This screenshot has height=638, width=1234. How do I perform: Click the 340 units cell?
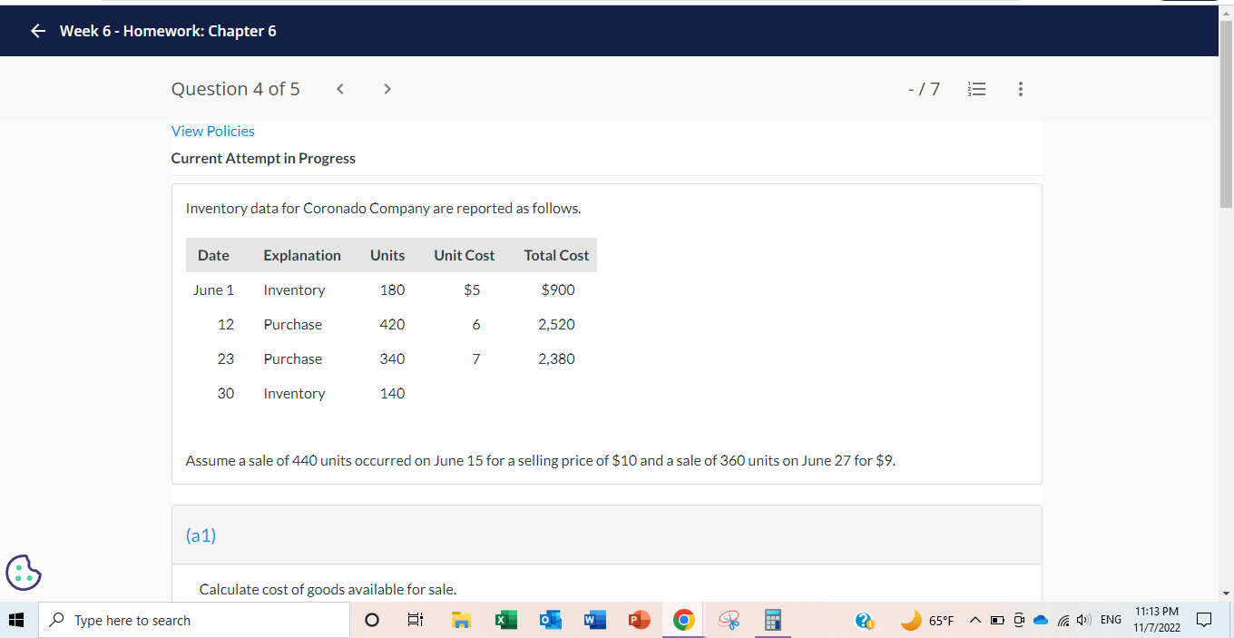[392, 359]
